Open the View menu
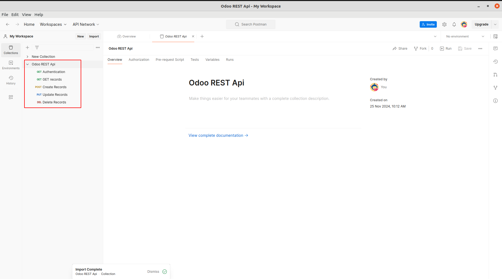This screenshot has width=502, height=279. point(26,15)
